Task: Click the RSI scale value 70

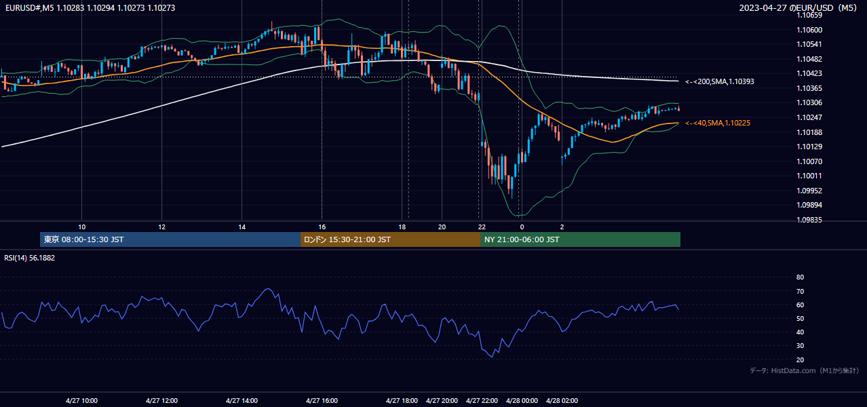Action: pyautogui.click(x=800, y=291)
